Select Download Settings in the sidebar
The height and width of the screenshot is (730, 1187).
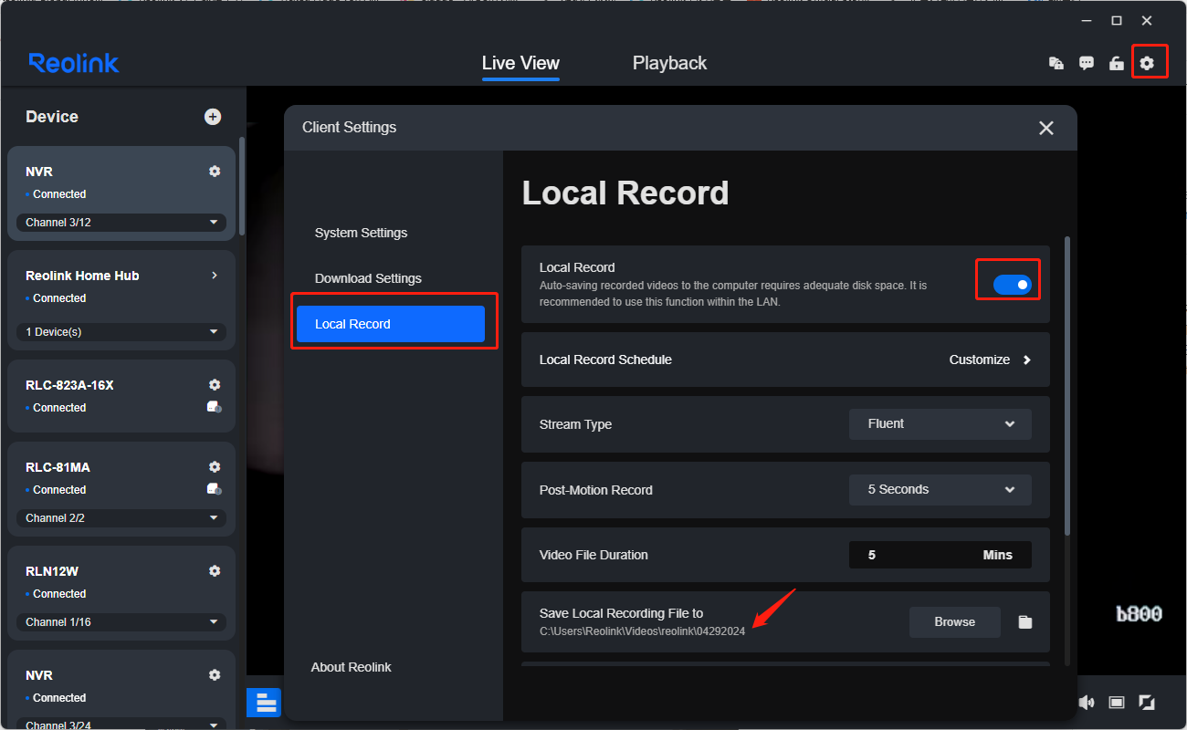[368, 278]
